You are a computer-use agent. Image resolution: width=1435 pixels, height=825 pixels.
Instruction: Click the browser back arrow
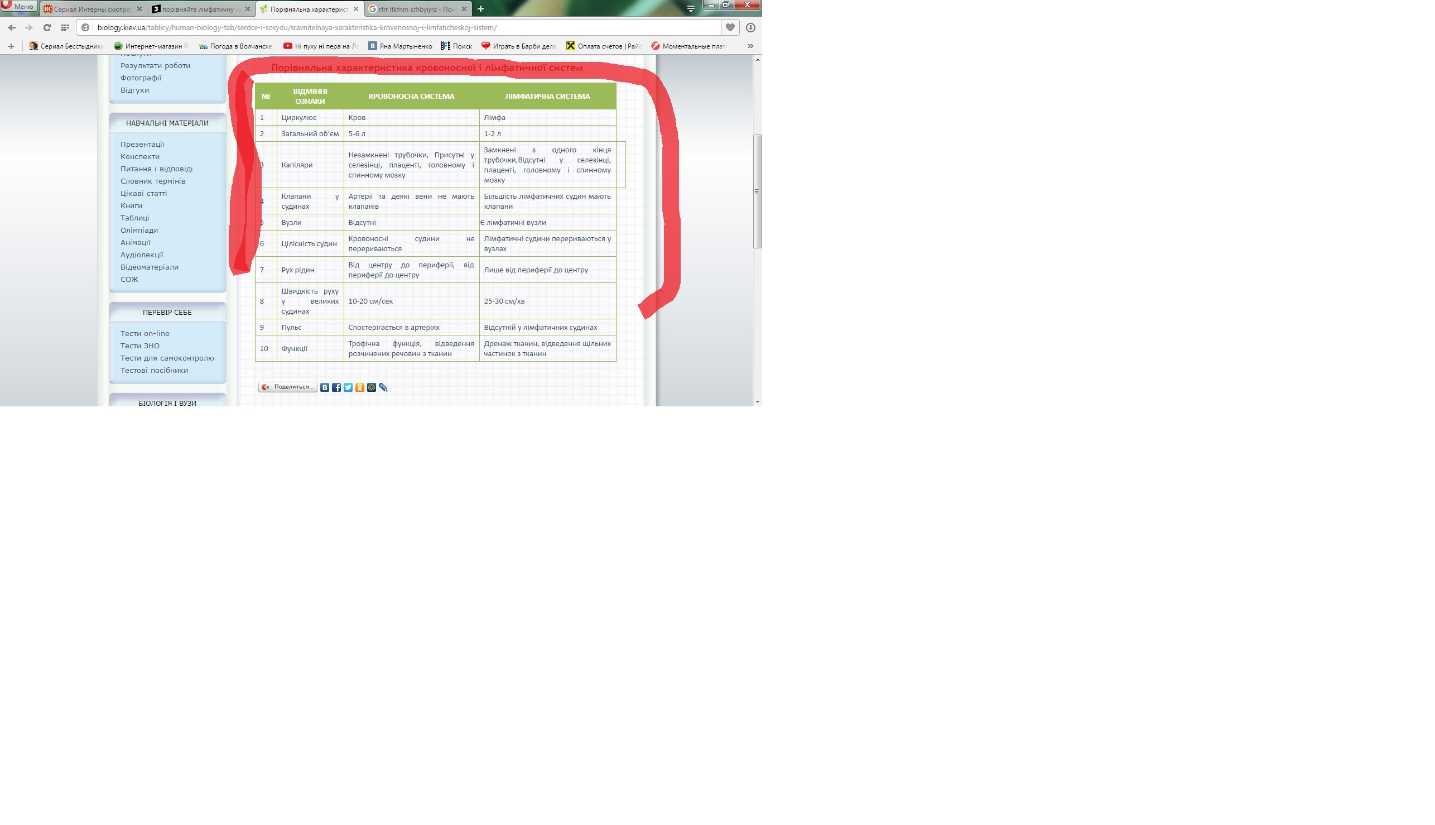(12, 27)
